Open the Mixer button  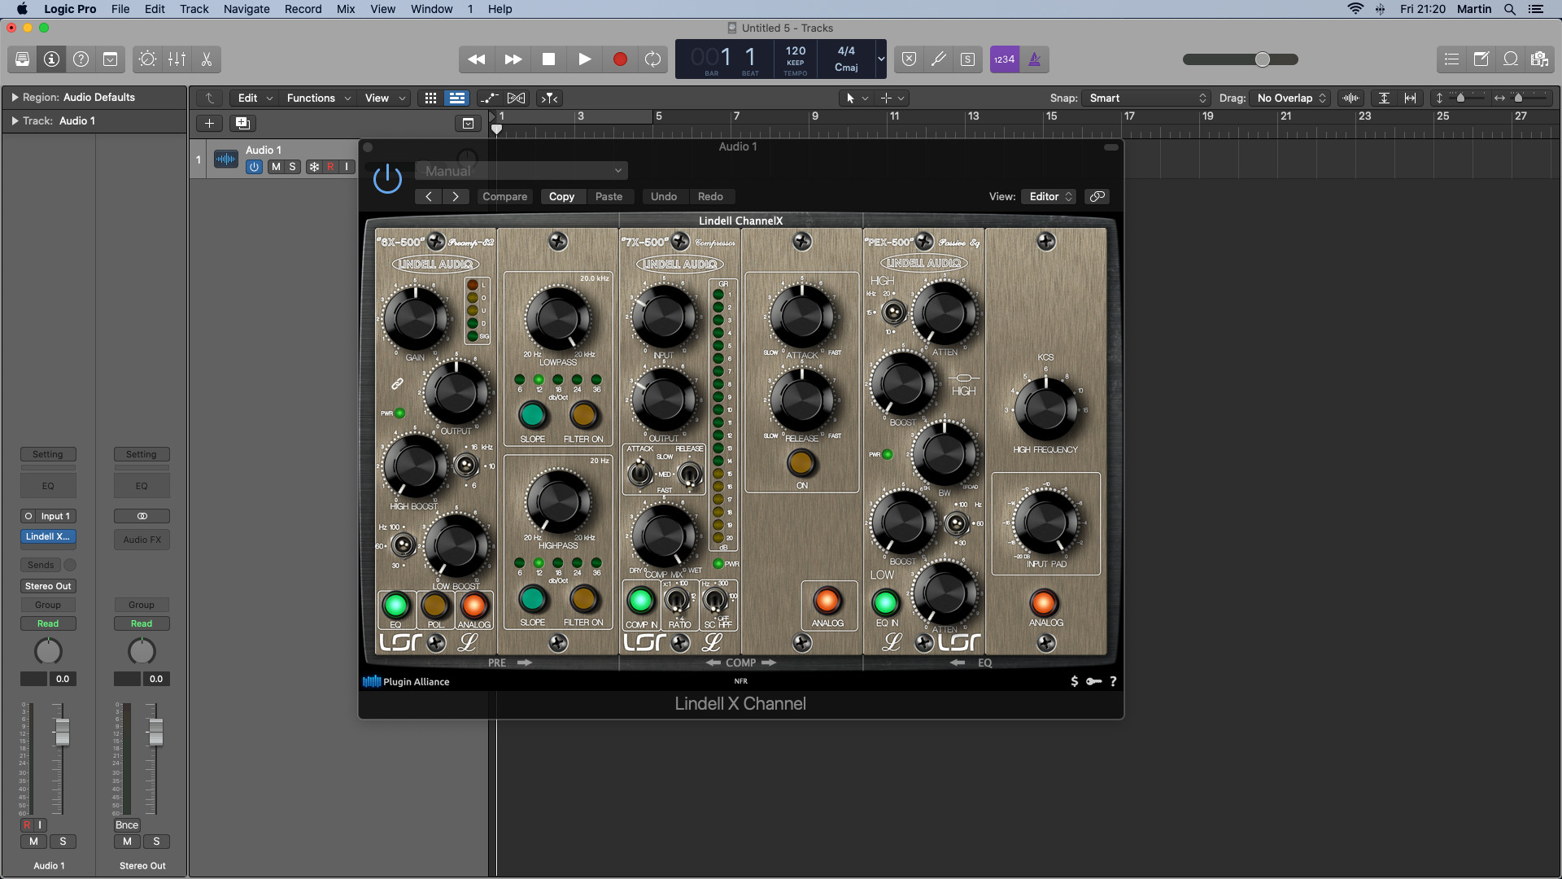[x=177, y=59]
